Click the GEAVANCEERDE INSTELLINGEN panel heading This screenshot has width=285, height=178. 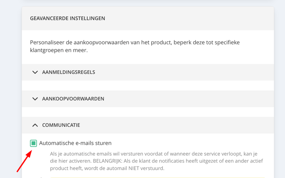(68, 18)
